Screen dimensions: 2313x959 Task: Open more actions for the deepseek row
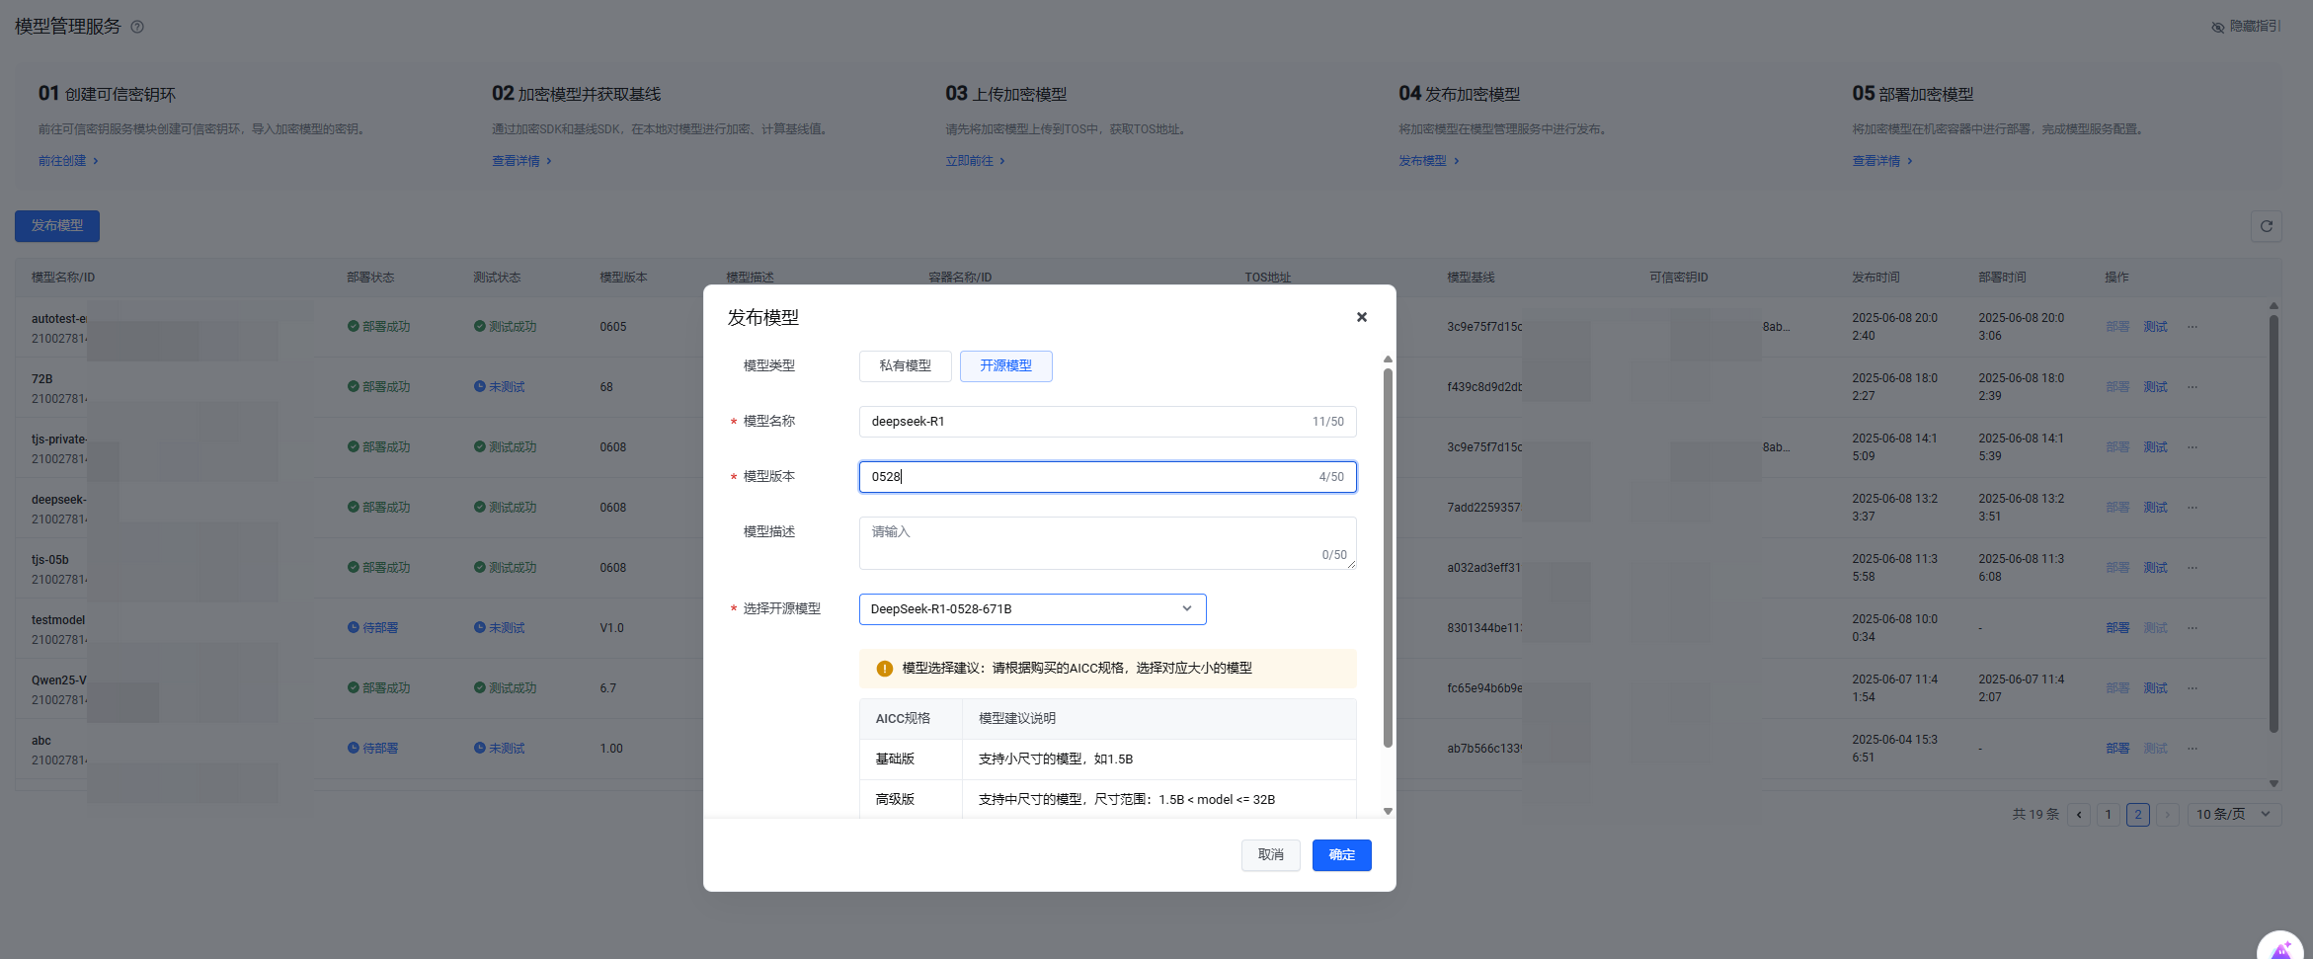point(2193,508)
